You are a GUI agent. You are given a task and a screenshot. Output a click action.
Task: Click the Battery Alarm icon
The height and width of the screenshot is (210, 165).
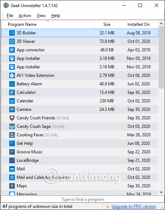(x=12, y=84)
